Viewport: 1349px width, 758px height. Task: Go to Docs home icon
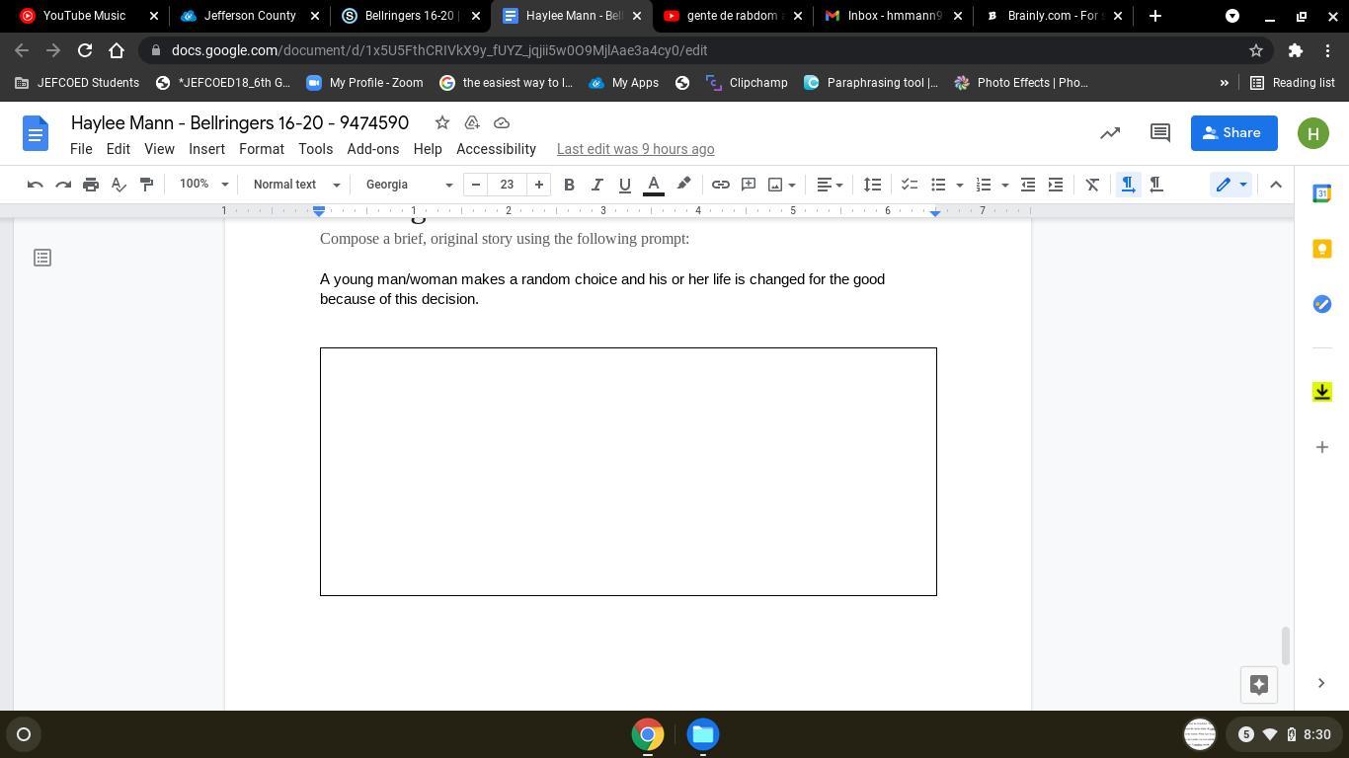(36, 133)
